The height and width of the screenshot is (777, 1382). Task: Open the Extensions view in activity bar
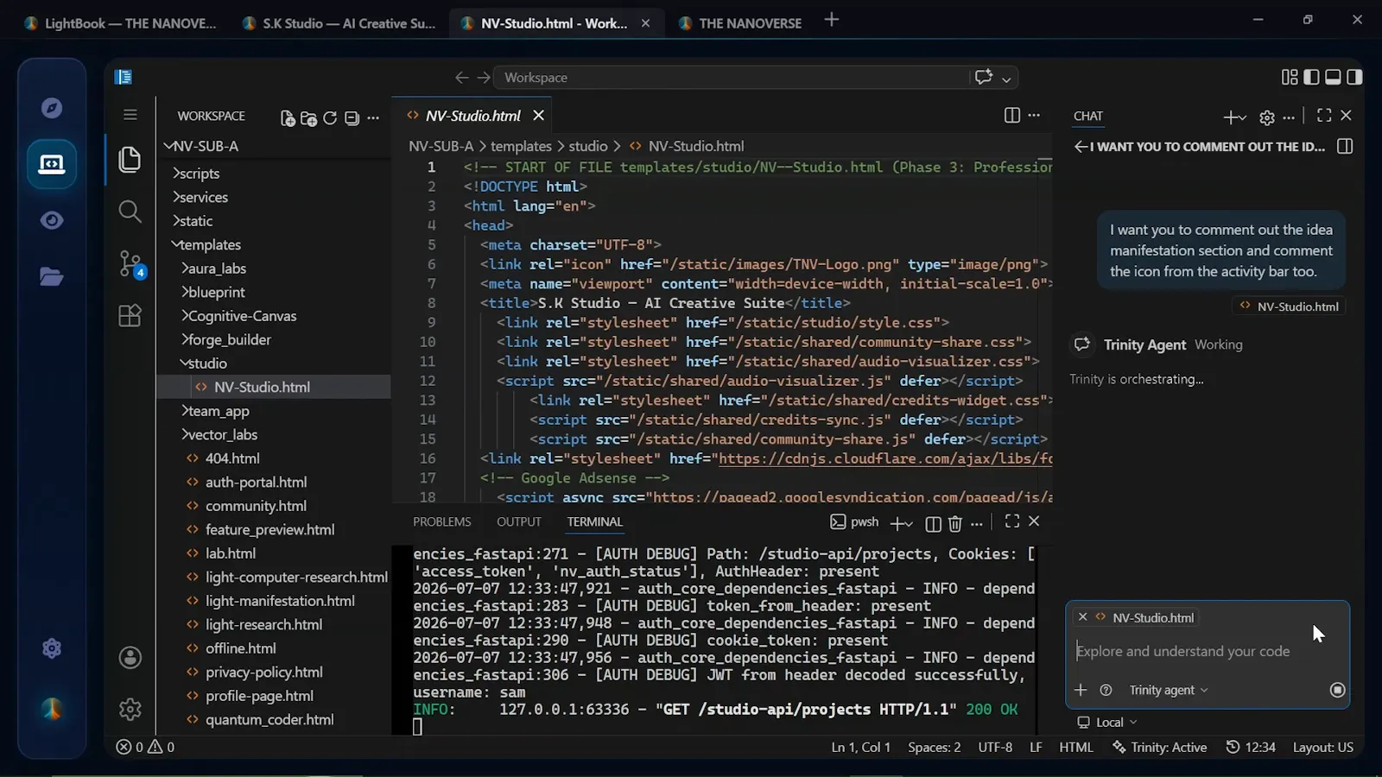(x=130, y=315)
